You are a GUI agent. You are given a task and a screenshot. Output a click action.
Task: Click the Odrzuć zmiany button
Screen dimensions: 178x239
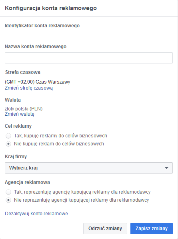point(105,229)
